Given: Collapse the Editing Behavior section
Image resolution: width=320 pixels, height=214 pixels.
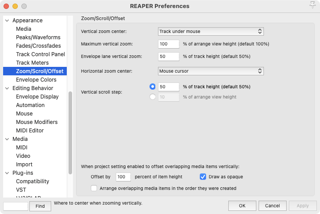Looking at the screenshot, I should (x=7, y=88).
